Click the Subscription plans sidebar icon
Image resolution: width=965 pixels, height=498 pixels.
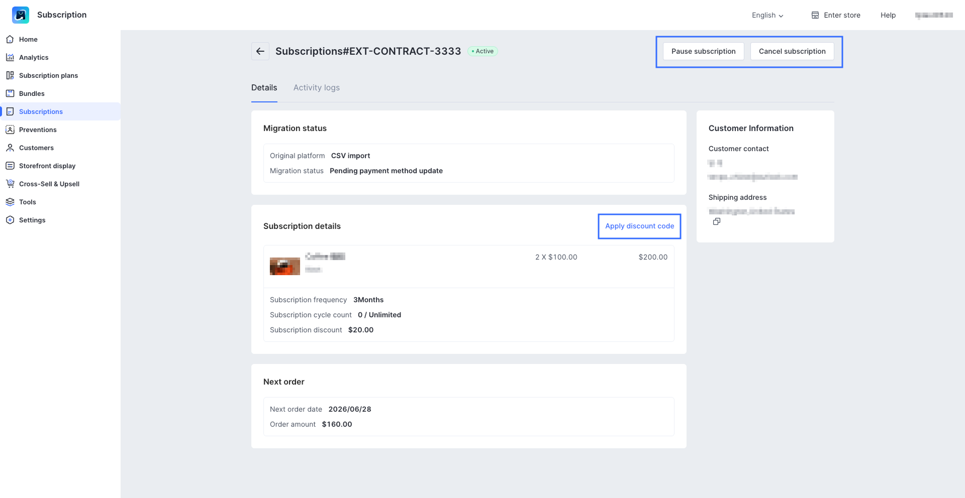coord(10,75)
